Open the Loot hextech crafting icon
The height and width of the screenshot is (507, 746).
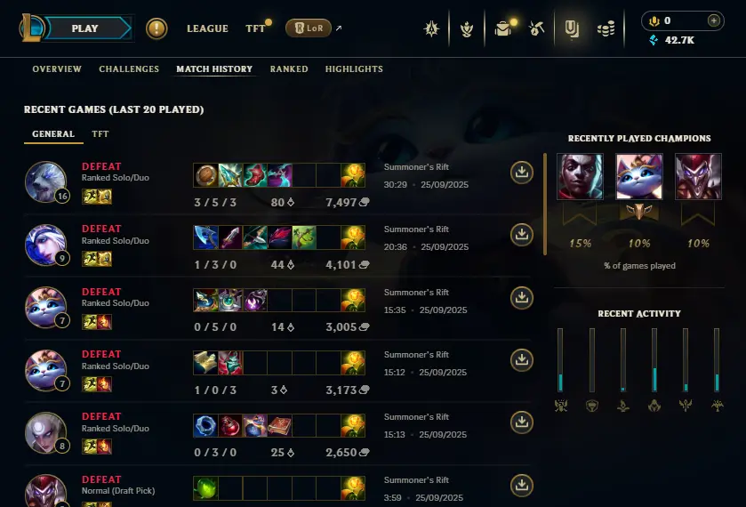(x=537, y=28)
